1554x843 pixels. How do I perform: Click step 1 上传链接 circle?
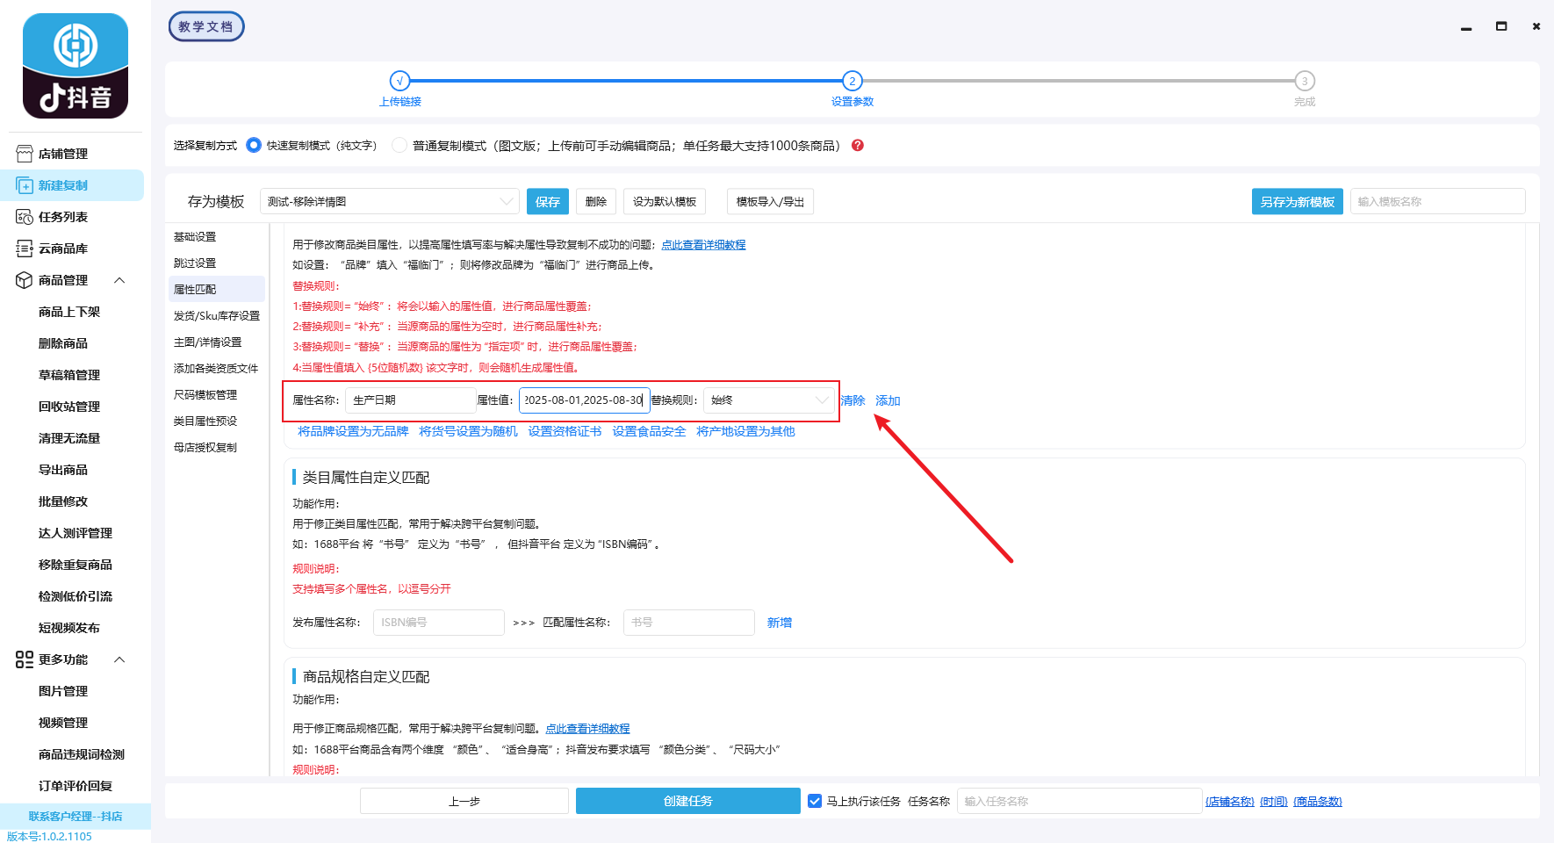coord(399,81)
